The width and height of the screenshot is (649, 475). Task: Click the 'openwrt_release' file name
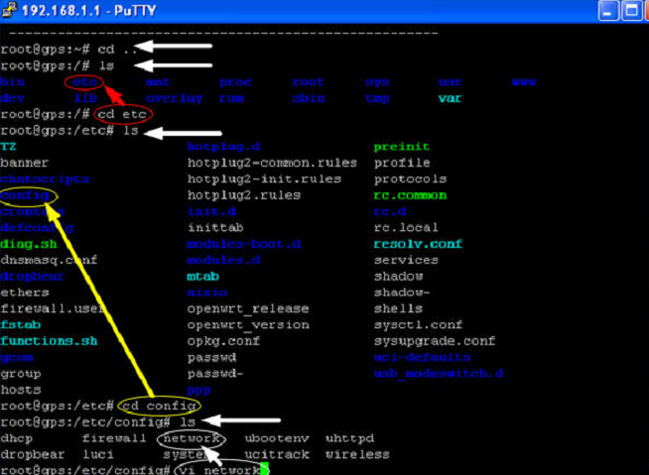click(x=248, y=309)
